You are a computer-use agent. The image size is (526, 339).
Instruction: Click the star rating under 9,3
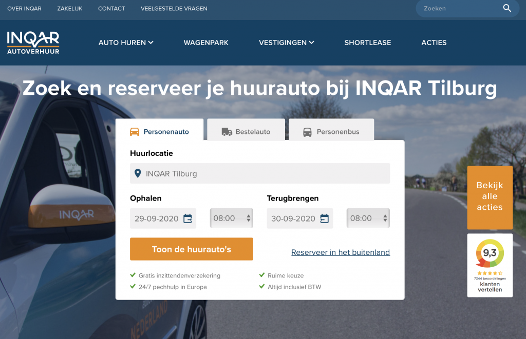490,273
